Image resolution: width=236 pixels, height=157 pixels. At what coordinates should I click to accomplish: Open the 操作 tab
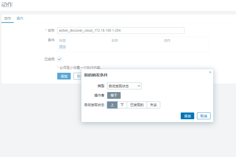20,18
